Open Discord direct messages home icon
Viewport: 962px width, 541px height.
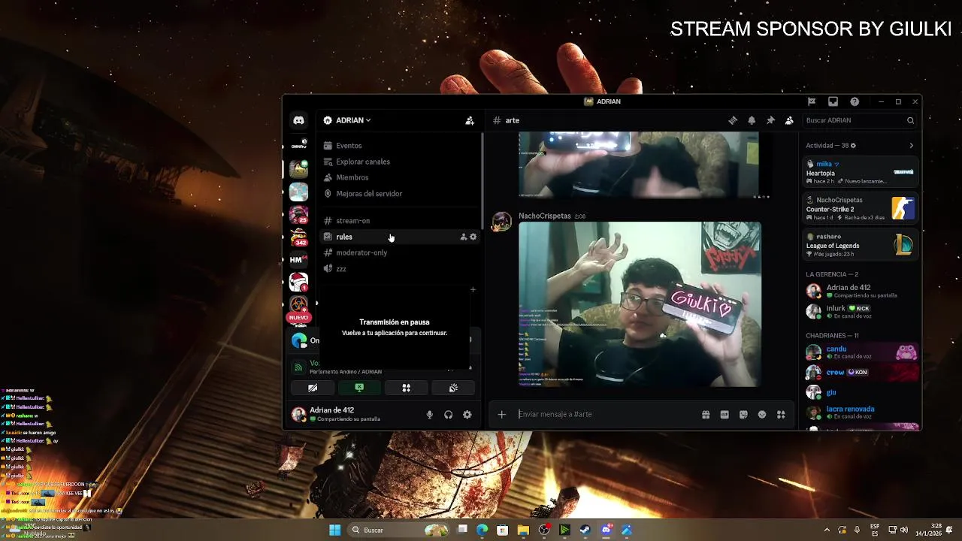click(299, 120)
